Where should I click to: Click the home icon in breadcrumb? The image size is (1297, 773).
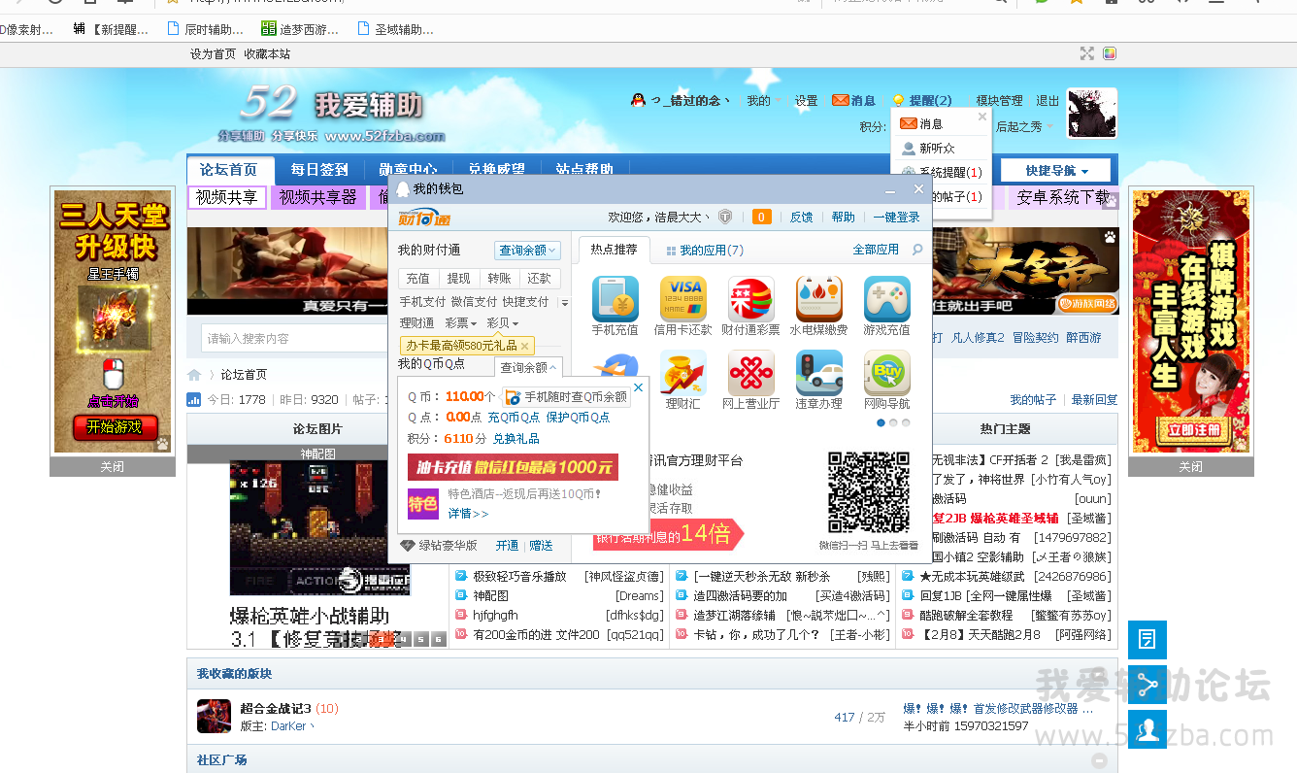coord(194,375)
